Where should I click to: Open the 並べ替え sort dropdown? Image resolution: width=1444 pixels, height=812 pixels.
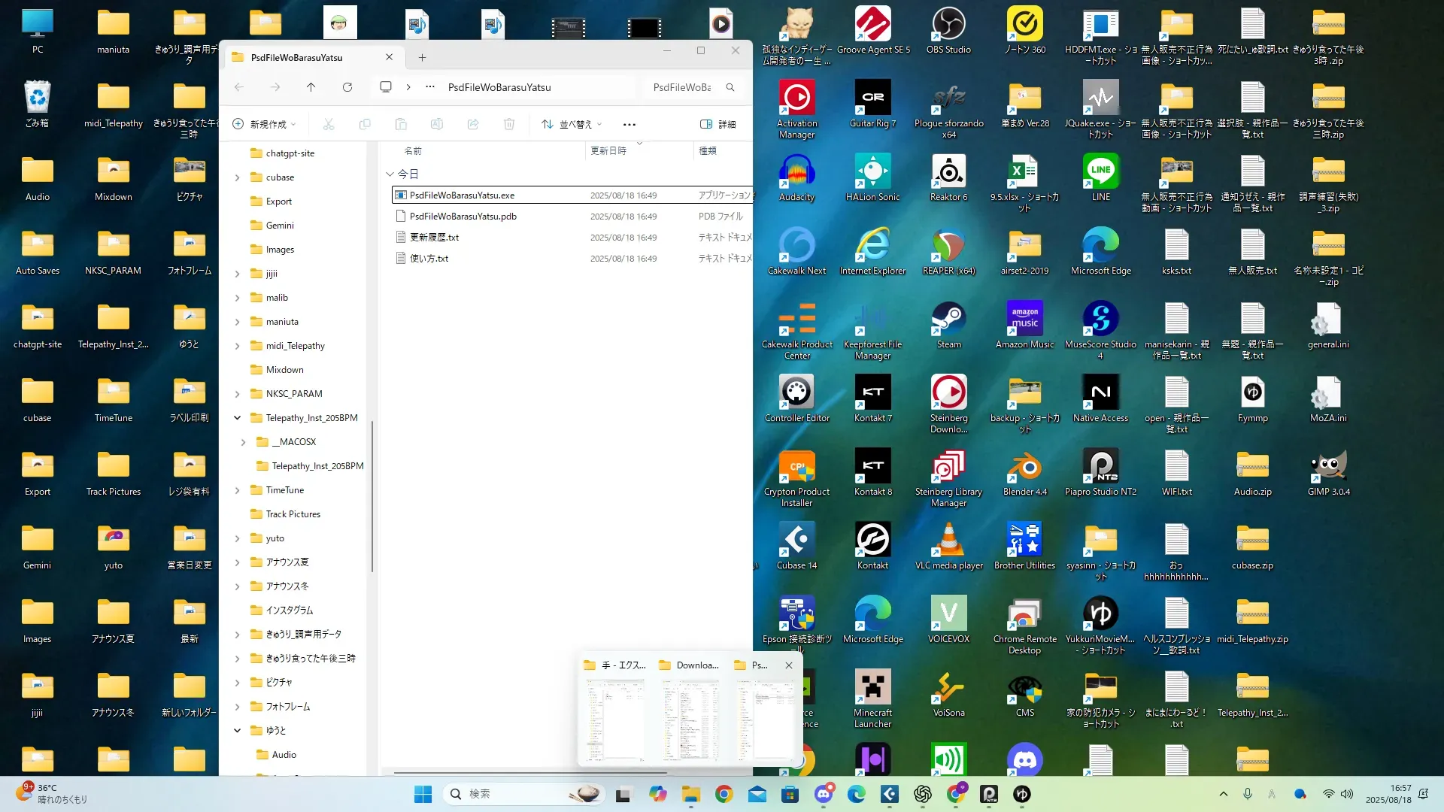coord(572,124)
